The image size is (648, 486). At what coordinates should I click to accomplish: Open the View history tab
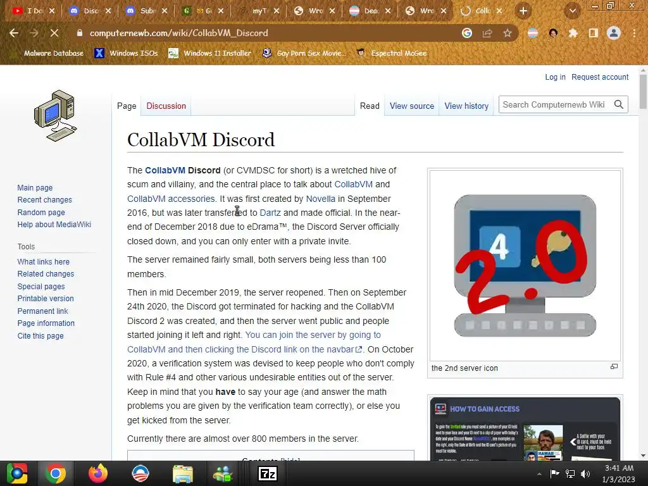click(x=466, y=106)
